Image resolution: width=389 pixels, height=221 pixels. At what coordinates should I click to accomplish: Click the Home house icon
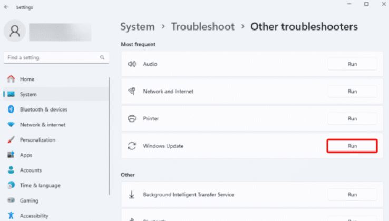(x=11, y=79)
